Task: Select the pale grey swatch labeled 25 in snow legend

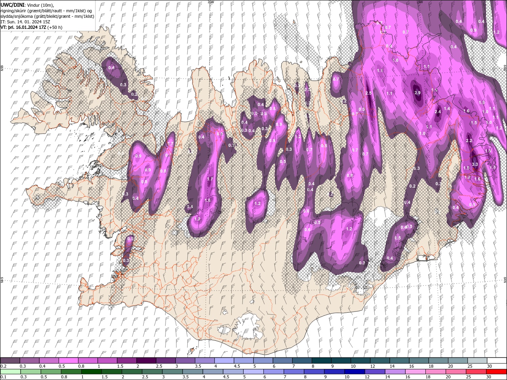Action: pos(477,360)
